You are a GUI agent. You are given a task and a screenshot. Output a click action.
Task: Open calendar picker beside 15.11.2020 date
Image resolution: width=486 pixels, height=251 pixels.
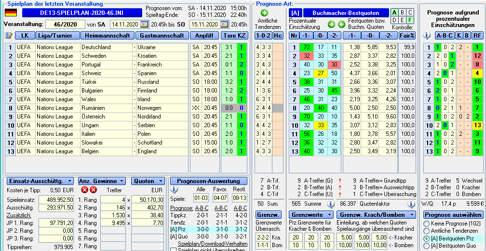click(x=224, y=24)
